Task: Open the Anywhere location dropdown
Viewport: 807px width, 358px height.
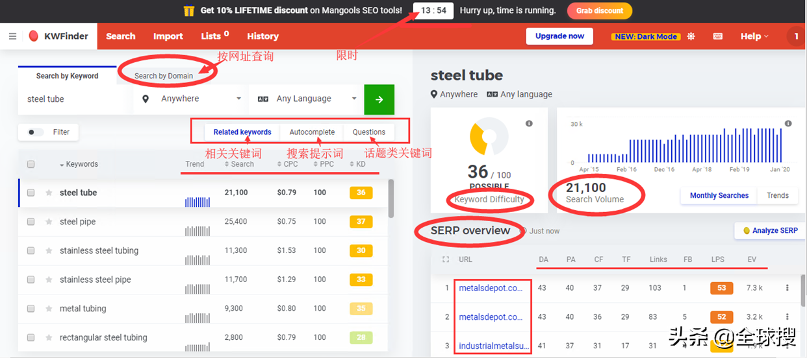Action: 192,99
